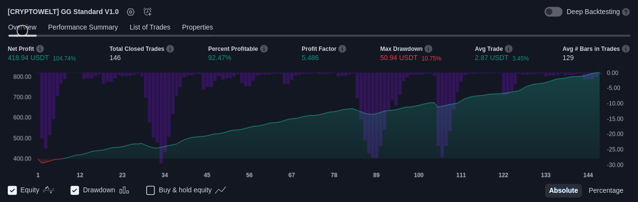Click info icon beside Total Closed Trades
Screen dimensions: 638x202
pos(170,49)
